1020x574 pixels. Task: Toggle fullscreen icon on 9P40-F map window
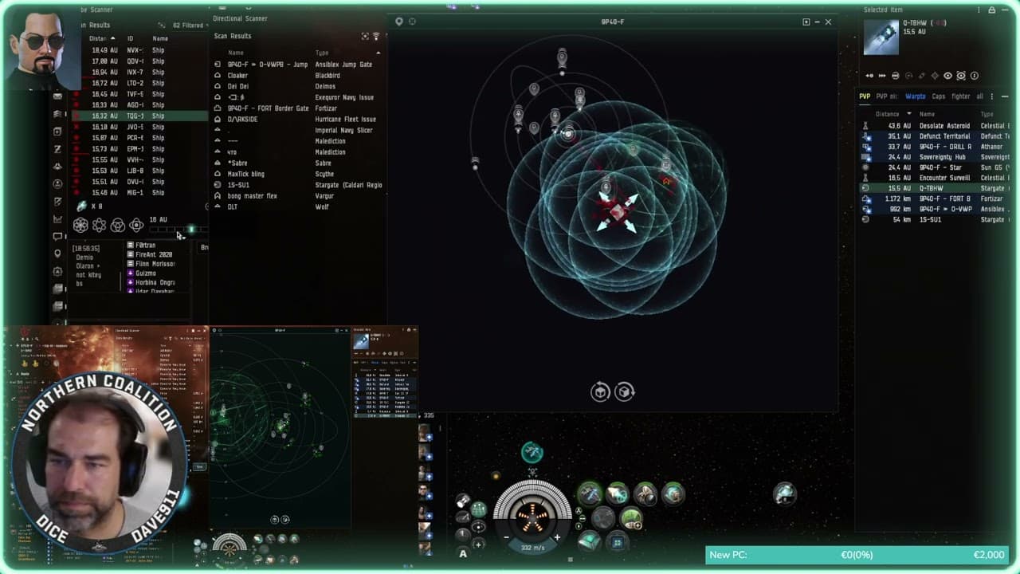(x=806, y=22)
